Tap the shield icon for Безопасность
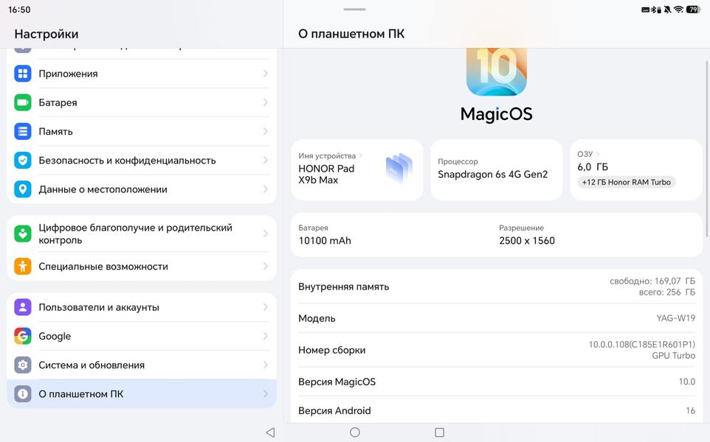This screenshot has height=442, width=710. 23,160
